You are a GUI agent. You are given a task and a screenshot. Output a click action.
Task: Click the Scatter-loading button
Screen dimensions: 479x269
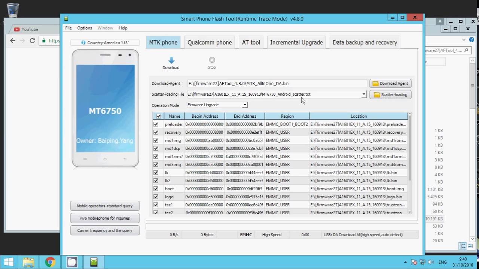[390, 95]
